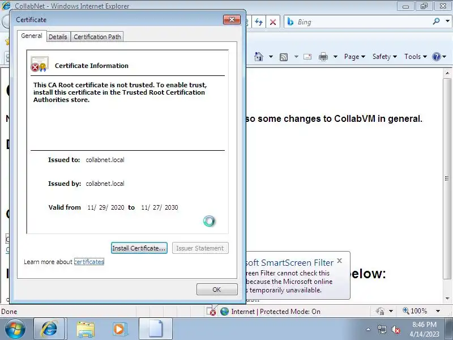
Task: Click the page scrollbar down arrow
Action: 447,298
